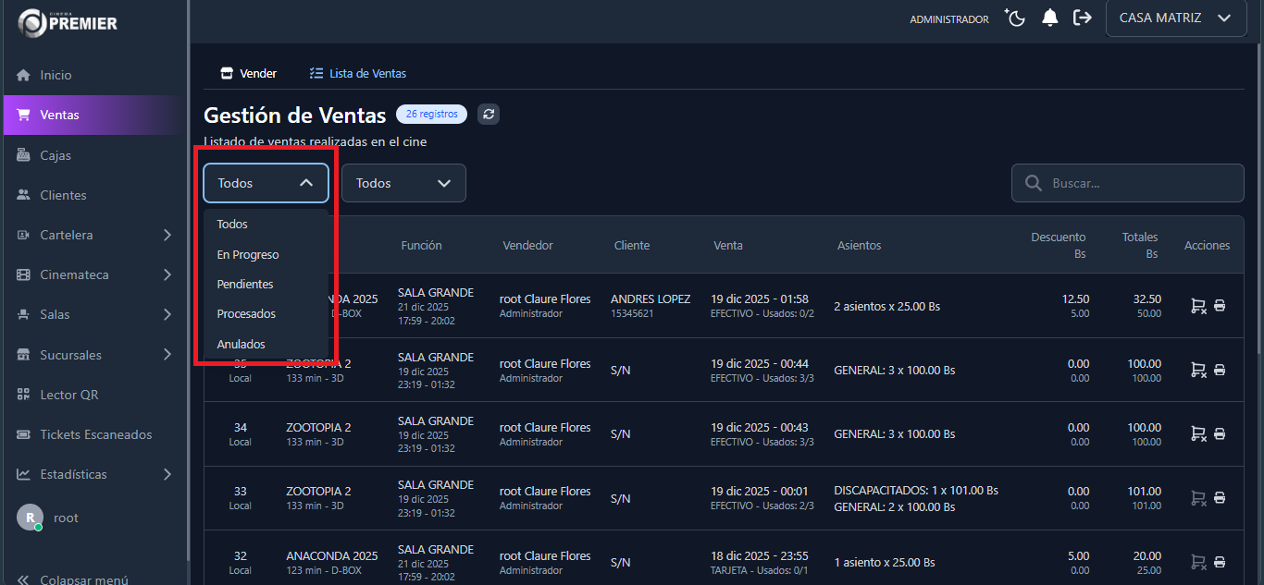Collapse the sidebar with Colapsar menú
Viewport: 1264px width, 585px height.
point(74,579)
